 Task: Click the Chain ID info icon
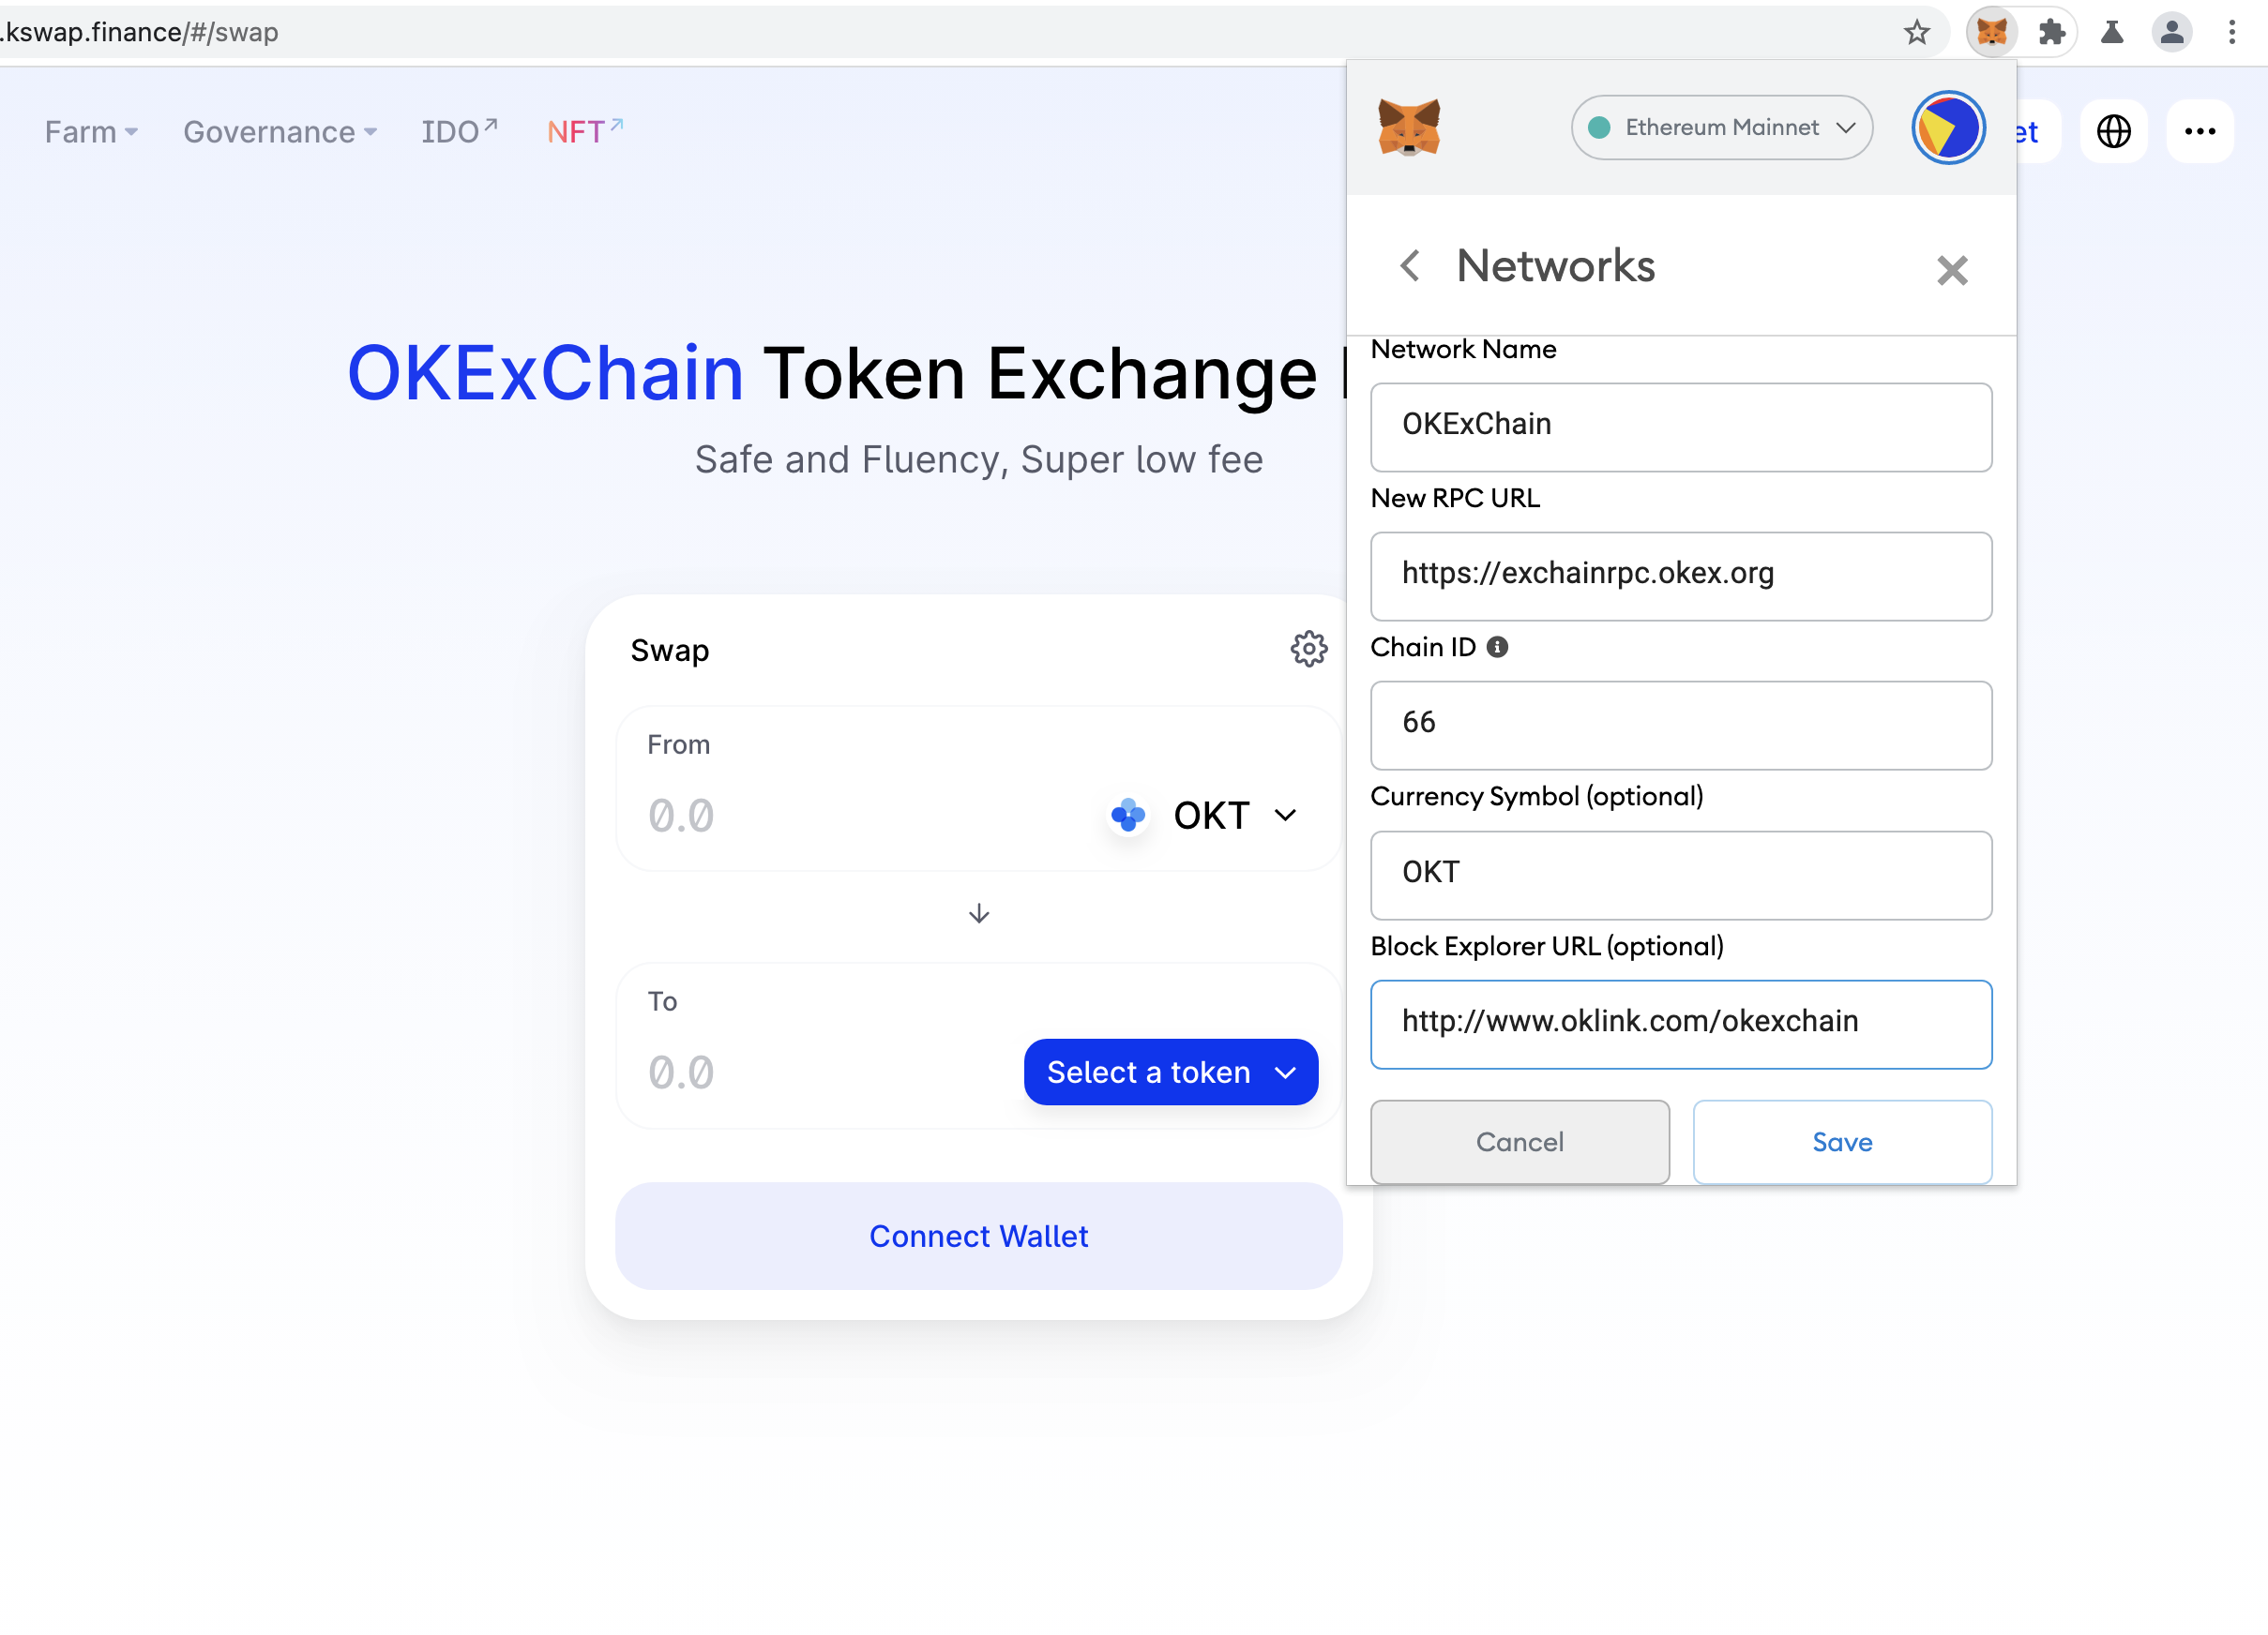click(x=1497, y=647)
